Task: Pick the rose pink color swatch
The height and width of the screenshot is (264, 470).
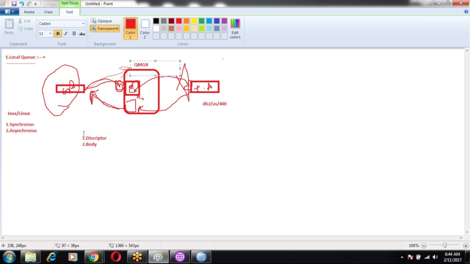Action: 179,29
